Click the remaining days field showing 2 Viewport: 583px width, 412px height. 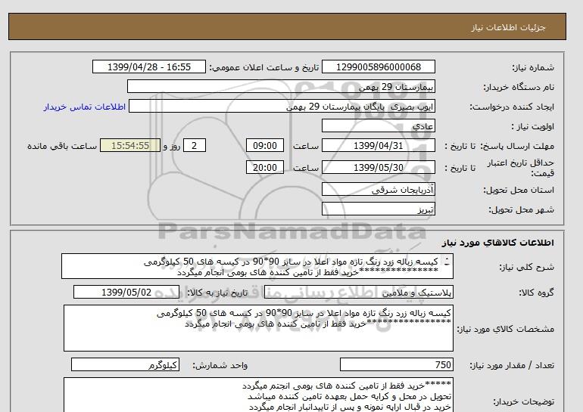194,145
